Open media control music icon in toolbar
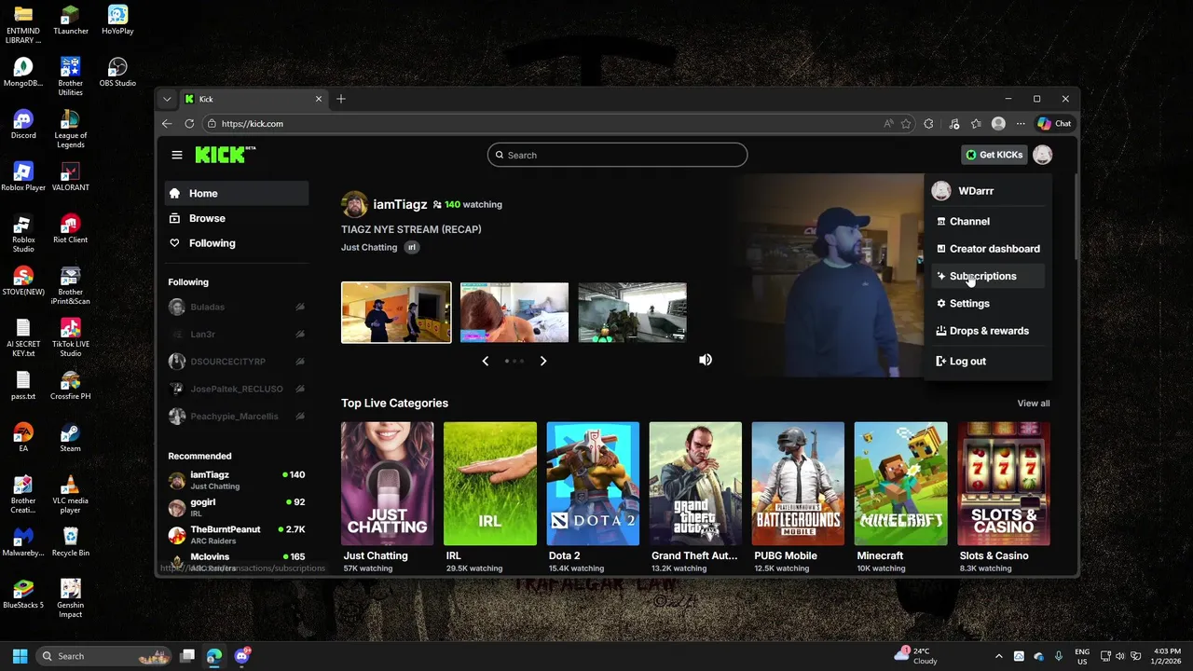 [x=953, y=123]
